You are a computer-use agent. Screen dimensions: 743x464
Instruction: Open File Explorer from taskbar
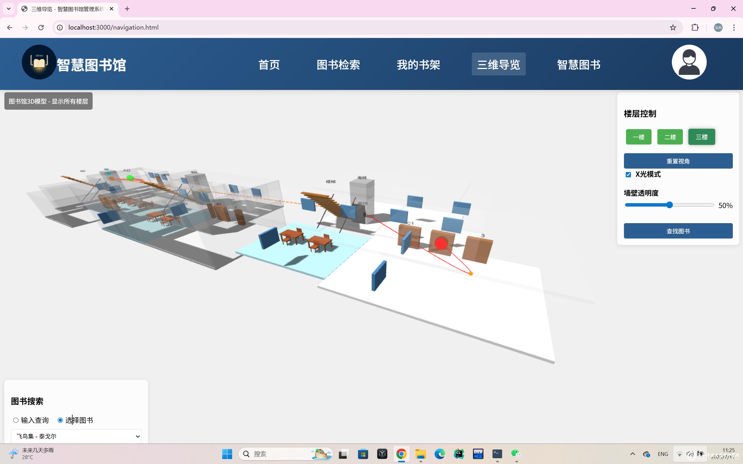click(x=420, y=454)
